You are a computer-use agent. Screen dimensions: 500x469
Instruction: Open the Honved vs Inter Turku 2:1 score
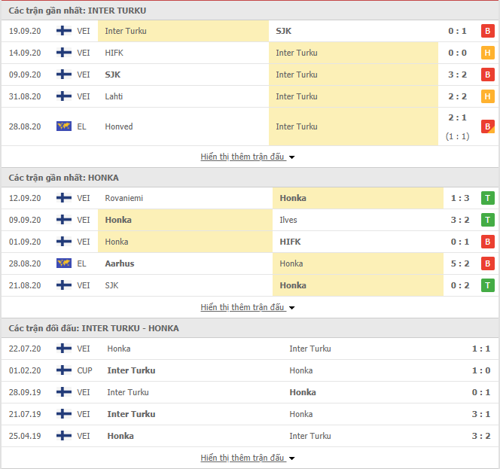coord(460,119)
